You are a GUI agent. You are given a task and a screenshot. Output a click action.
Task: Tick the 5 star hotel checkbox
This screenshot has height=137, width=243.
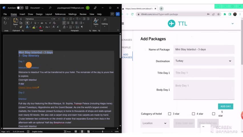point(214,114)
